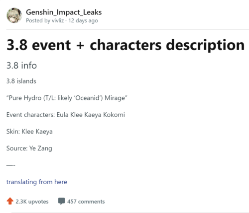Screen dimensions: 249x213
Task: Click the '12 days ago' timestamp
Action: coord(83,21)
